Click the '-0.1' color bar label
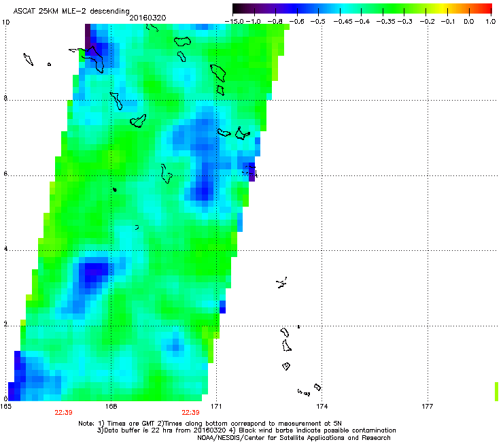 coord(448,22)
